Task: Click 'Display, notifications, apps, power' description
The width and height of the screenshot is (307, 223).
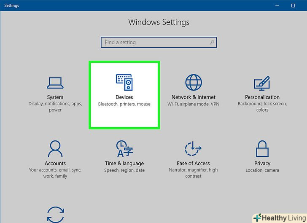Action: pyautogui.click(x=55, y=107)
